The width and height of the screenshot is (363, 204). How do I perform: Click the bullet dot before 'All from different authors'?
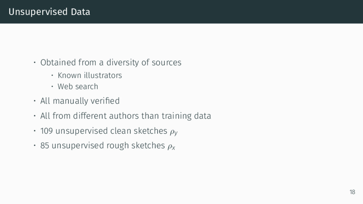coord(34,116)
